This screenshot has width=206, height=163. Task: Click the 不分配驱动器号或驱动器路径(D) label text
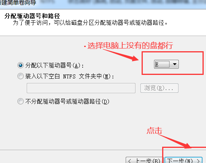click(67, 101)
